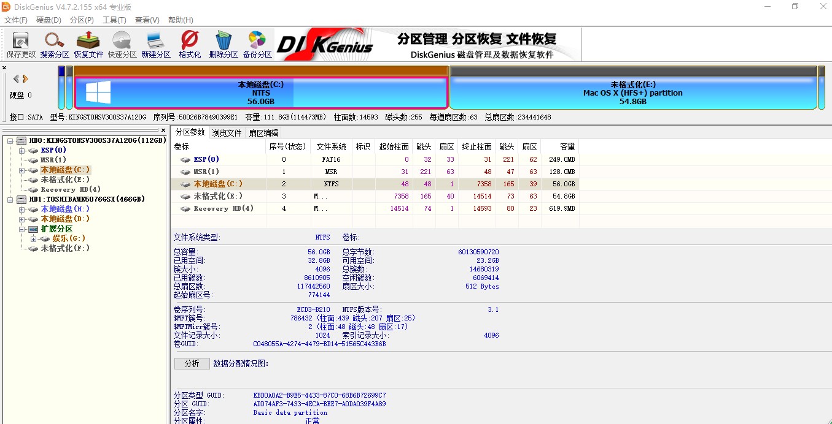The height and width of the screenshot is (424, 832).
Task: Select 未格式化(E:) in disk tree
Action: 65,180
